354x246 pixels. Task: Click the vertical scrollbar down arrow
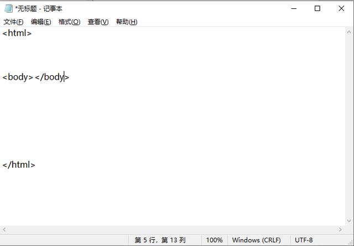(x=349, y=221)
